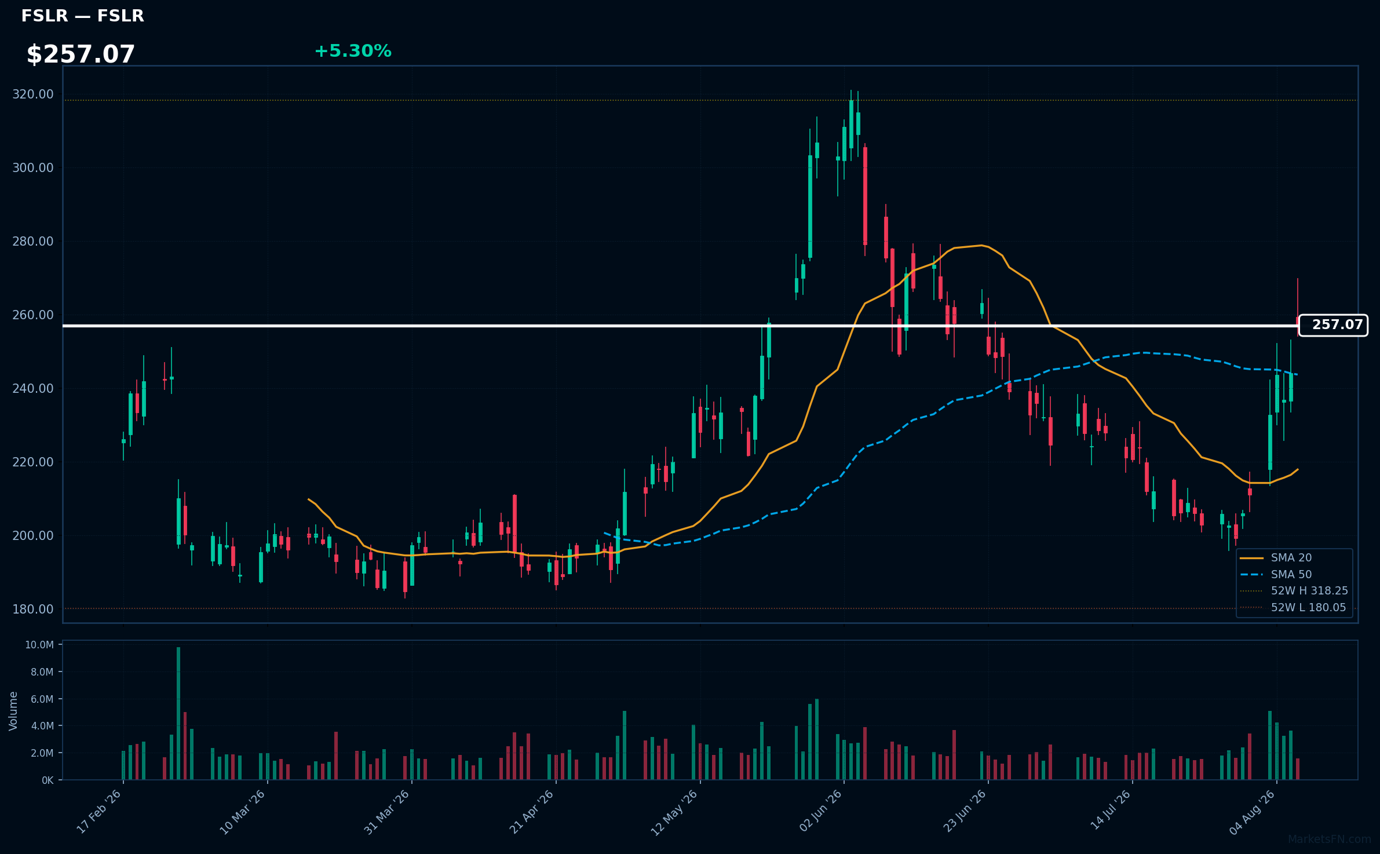Image resolution: width=1380 pixels, height=854 pixels.
Task: Click the 260.00 price axis label
Action: pyautogui.click(x=33, y=315)
